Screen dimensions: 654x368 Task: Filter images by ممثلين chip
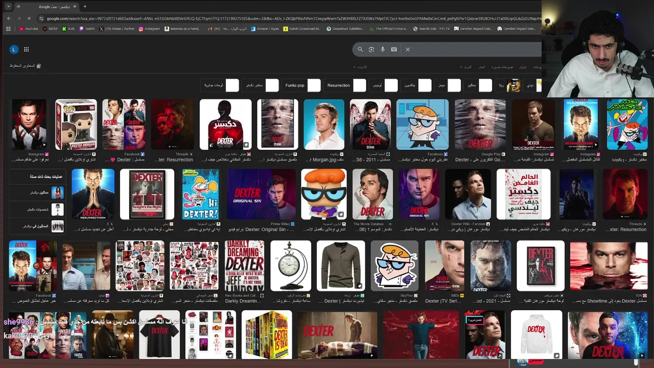478,85
